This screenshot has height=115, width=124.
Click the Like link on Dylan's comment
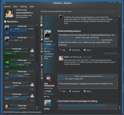84,57
